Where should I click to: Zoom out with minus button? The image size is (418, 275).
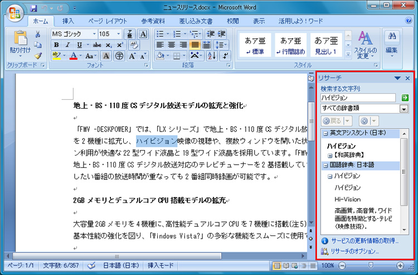click(342, 266)
